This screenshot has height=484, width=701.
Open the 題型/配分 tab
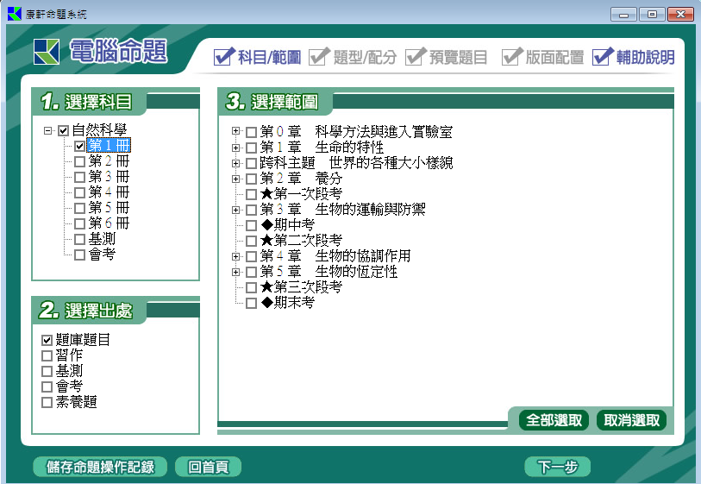pos(353,57)
